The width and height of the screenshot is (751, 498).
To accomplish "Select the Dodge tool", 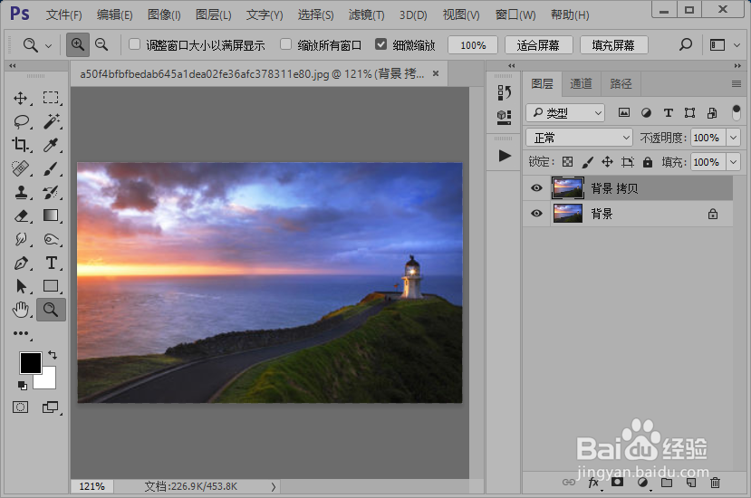I will (51, 239).
